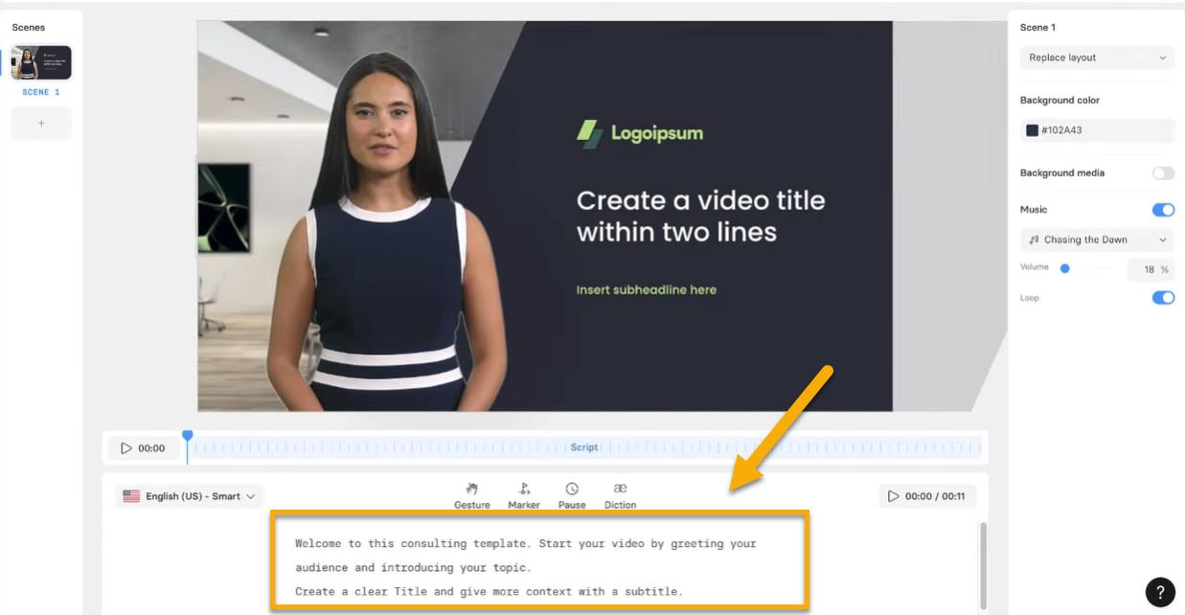Select the Scene 1 thumbnail
This screenshot has width=1185, height=615.
tap(41, 63)
